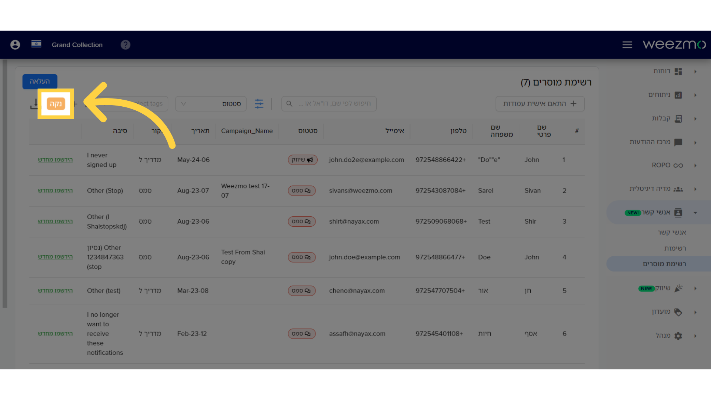The height and width of the screenshot is (400, 711).
Task: Click the blue העלאה upload button
Action: 40,81
